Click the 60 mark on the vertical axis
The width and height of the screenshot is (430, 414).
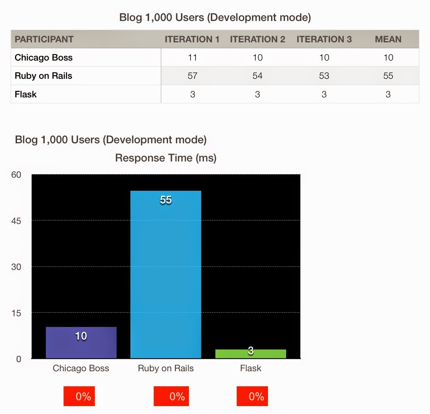[17, 174]
